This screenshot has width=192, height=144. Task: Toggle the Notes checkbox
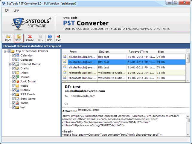(14, 85)
